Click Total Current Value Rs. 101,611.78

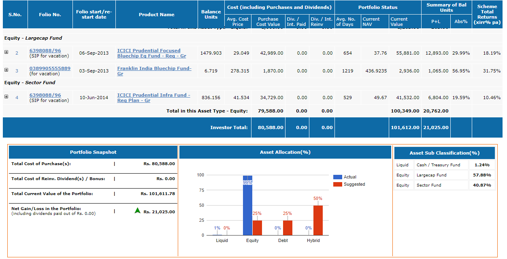coord(158,194)
